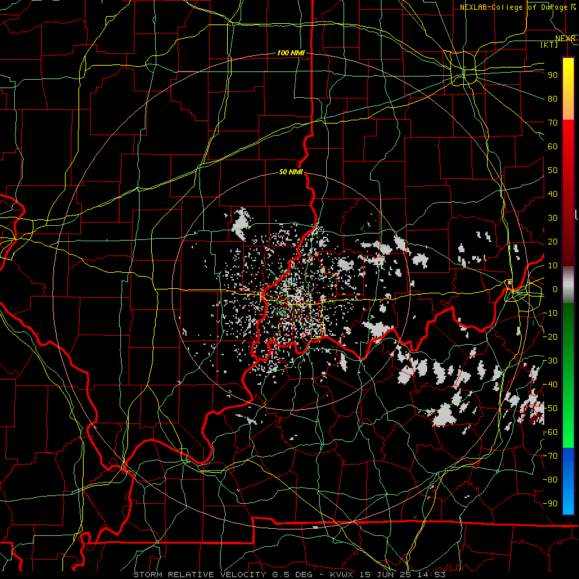Image resolution: width=579 pixels, height=579 pixels.
Task: Click the 50 value on the velocity scale
Action: click(x=553, y=170)
